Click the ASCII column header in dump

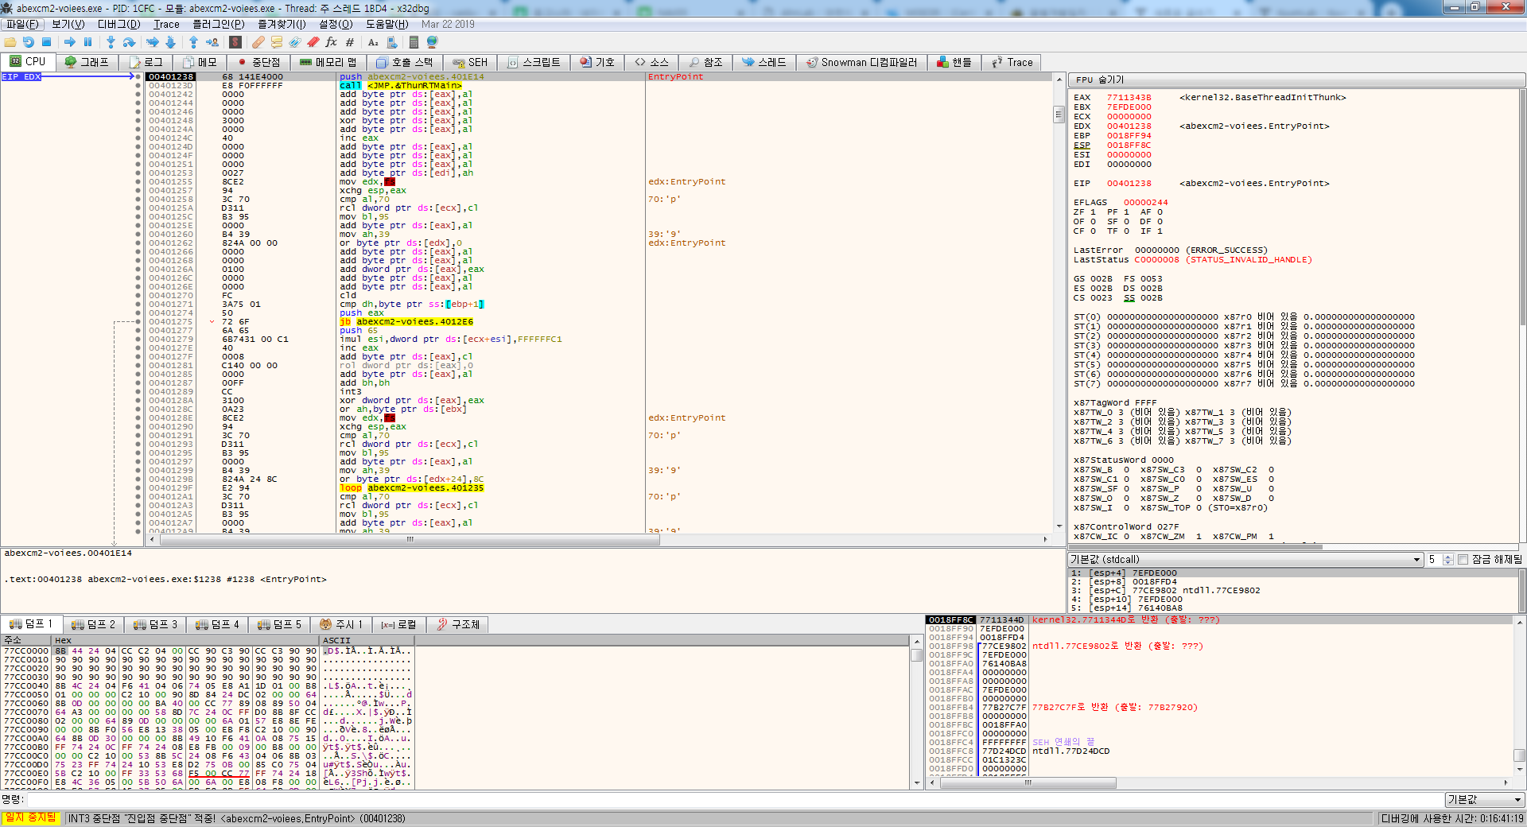(x=367, y=640)
